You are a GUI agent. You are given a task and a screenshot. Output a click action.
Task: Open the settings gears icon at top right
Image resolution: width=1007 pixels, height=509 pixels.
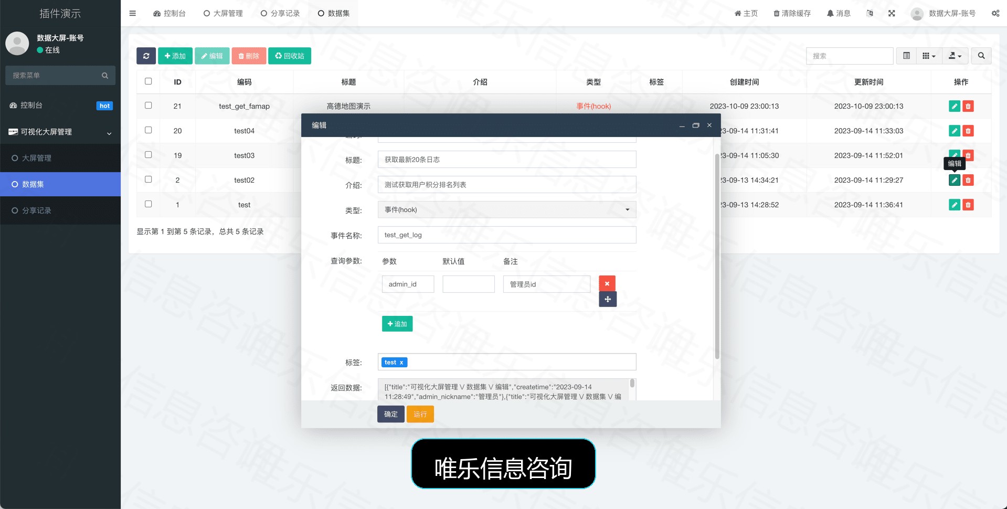[x=995, y=13]
